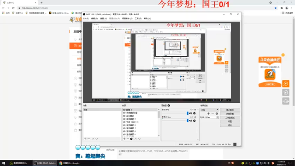Open source properties gear in Sources panel

click(131, 139)
